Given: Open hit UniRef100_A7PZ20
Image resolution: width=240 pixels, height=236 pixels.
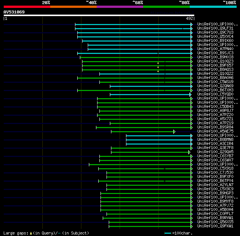Looking at the screenshot, I should pyautogui.click(x=215, y=115).
